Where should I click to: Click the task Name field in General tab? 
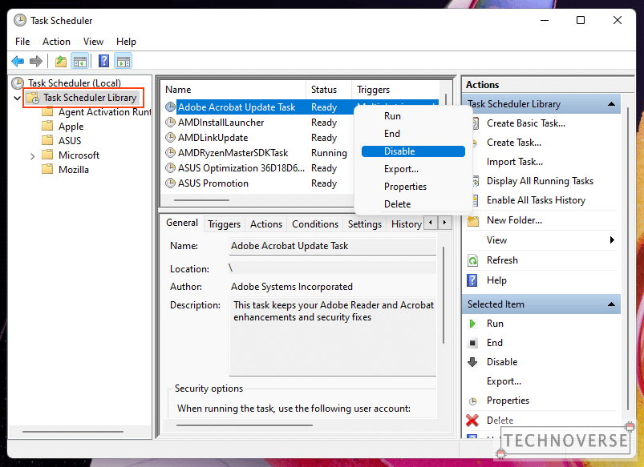pos(332,246)
